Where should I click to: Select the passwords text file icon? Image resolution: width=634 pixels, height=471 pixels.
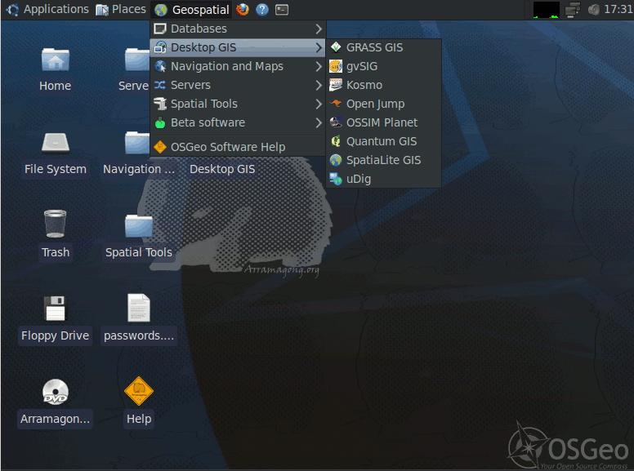[x=139, y=308]
